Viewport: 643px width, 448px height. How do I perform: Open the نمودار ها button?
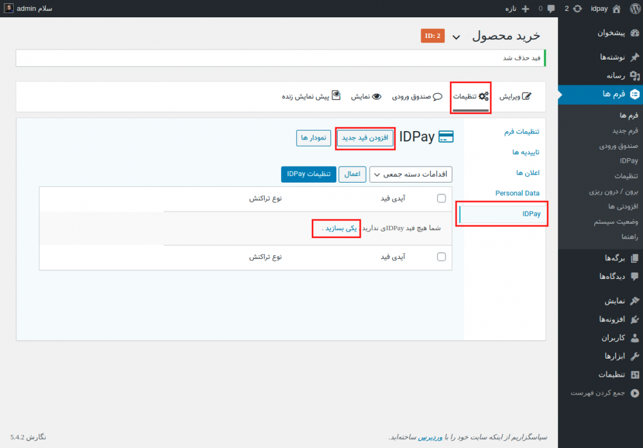tap(314, 138)
